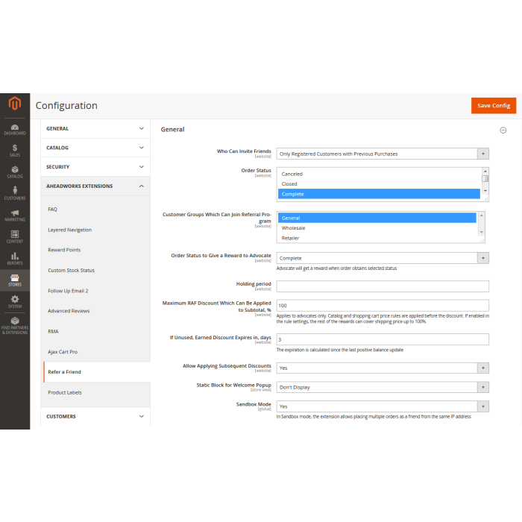
Task: Open the Marketing sidebar icon
Action: click(15, 215)
